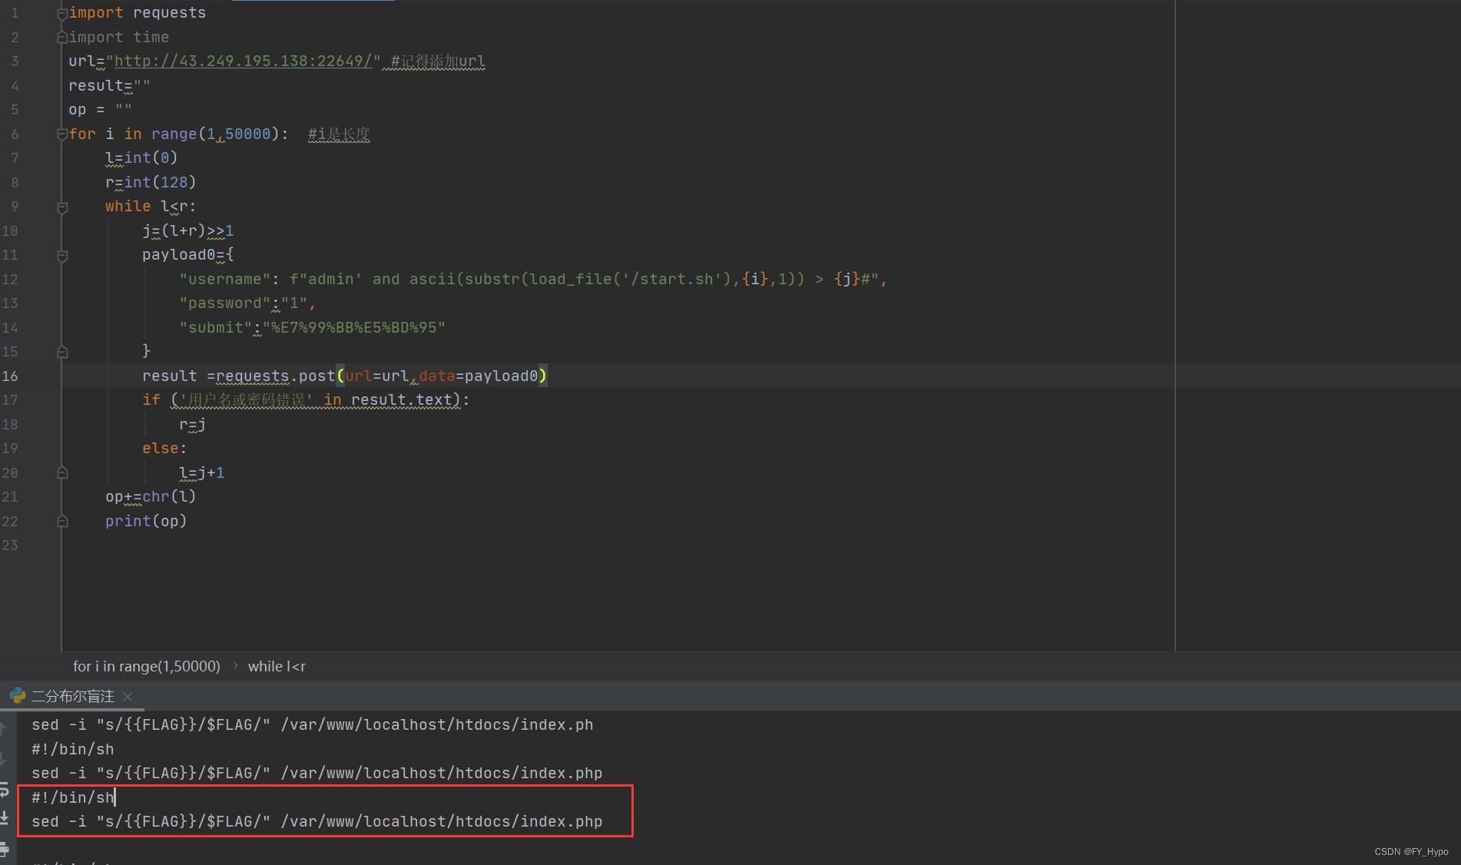
Task: Click breadcrumb 'while l<r'
Action: (x=277, y=666)
